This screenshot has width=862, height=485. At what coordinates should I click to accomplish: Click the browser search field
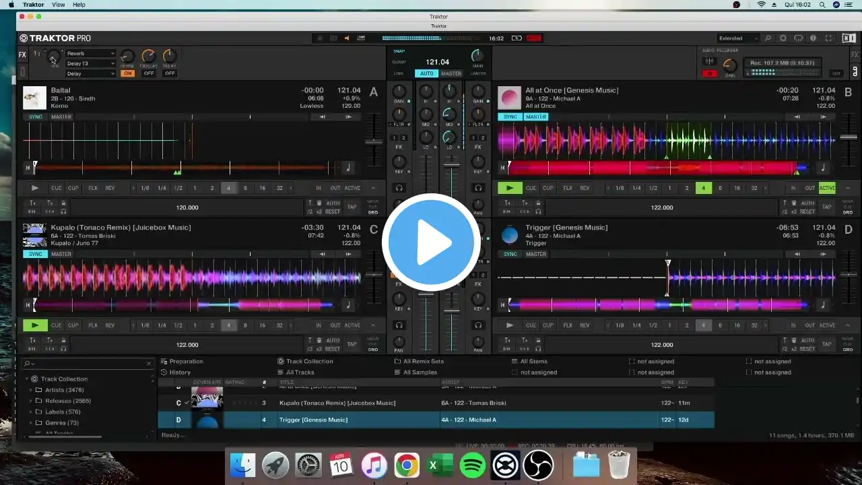88,363
